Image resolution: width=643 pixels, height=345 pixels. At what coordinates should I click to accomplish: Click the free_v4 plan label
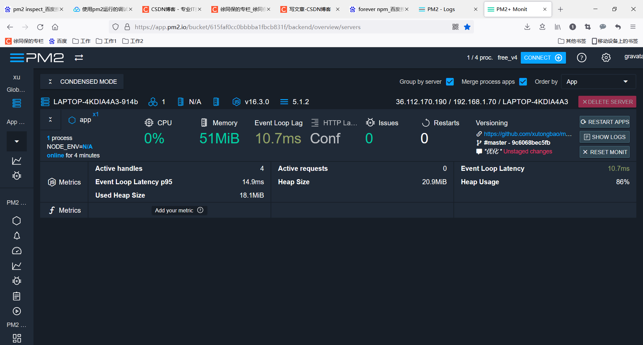pos(507,58)
